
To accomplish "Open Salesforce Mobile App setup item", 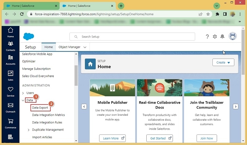I will (37, 54).
